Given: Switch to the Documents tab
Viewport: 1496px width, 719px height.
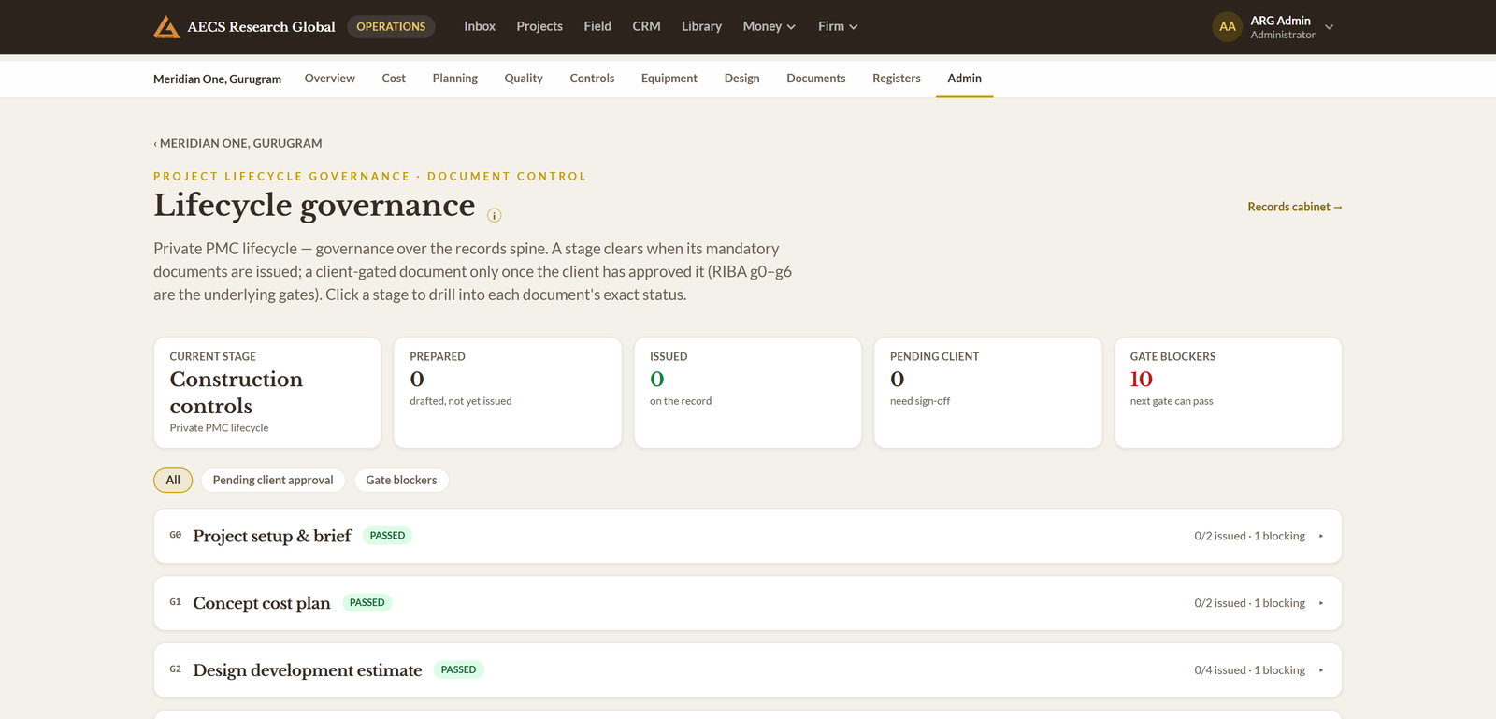Looking at the screenshot, I should [816, 79].
